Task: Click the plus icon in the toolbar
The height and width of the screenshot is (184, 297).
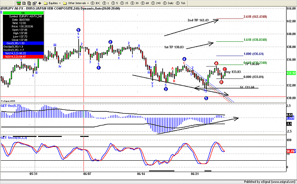Action: click(x=39, y=3)
